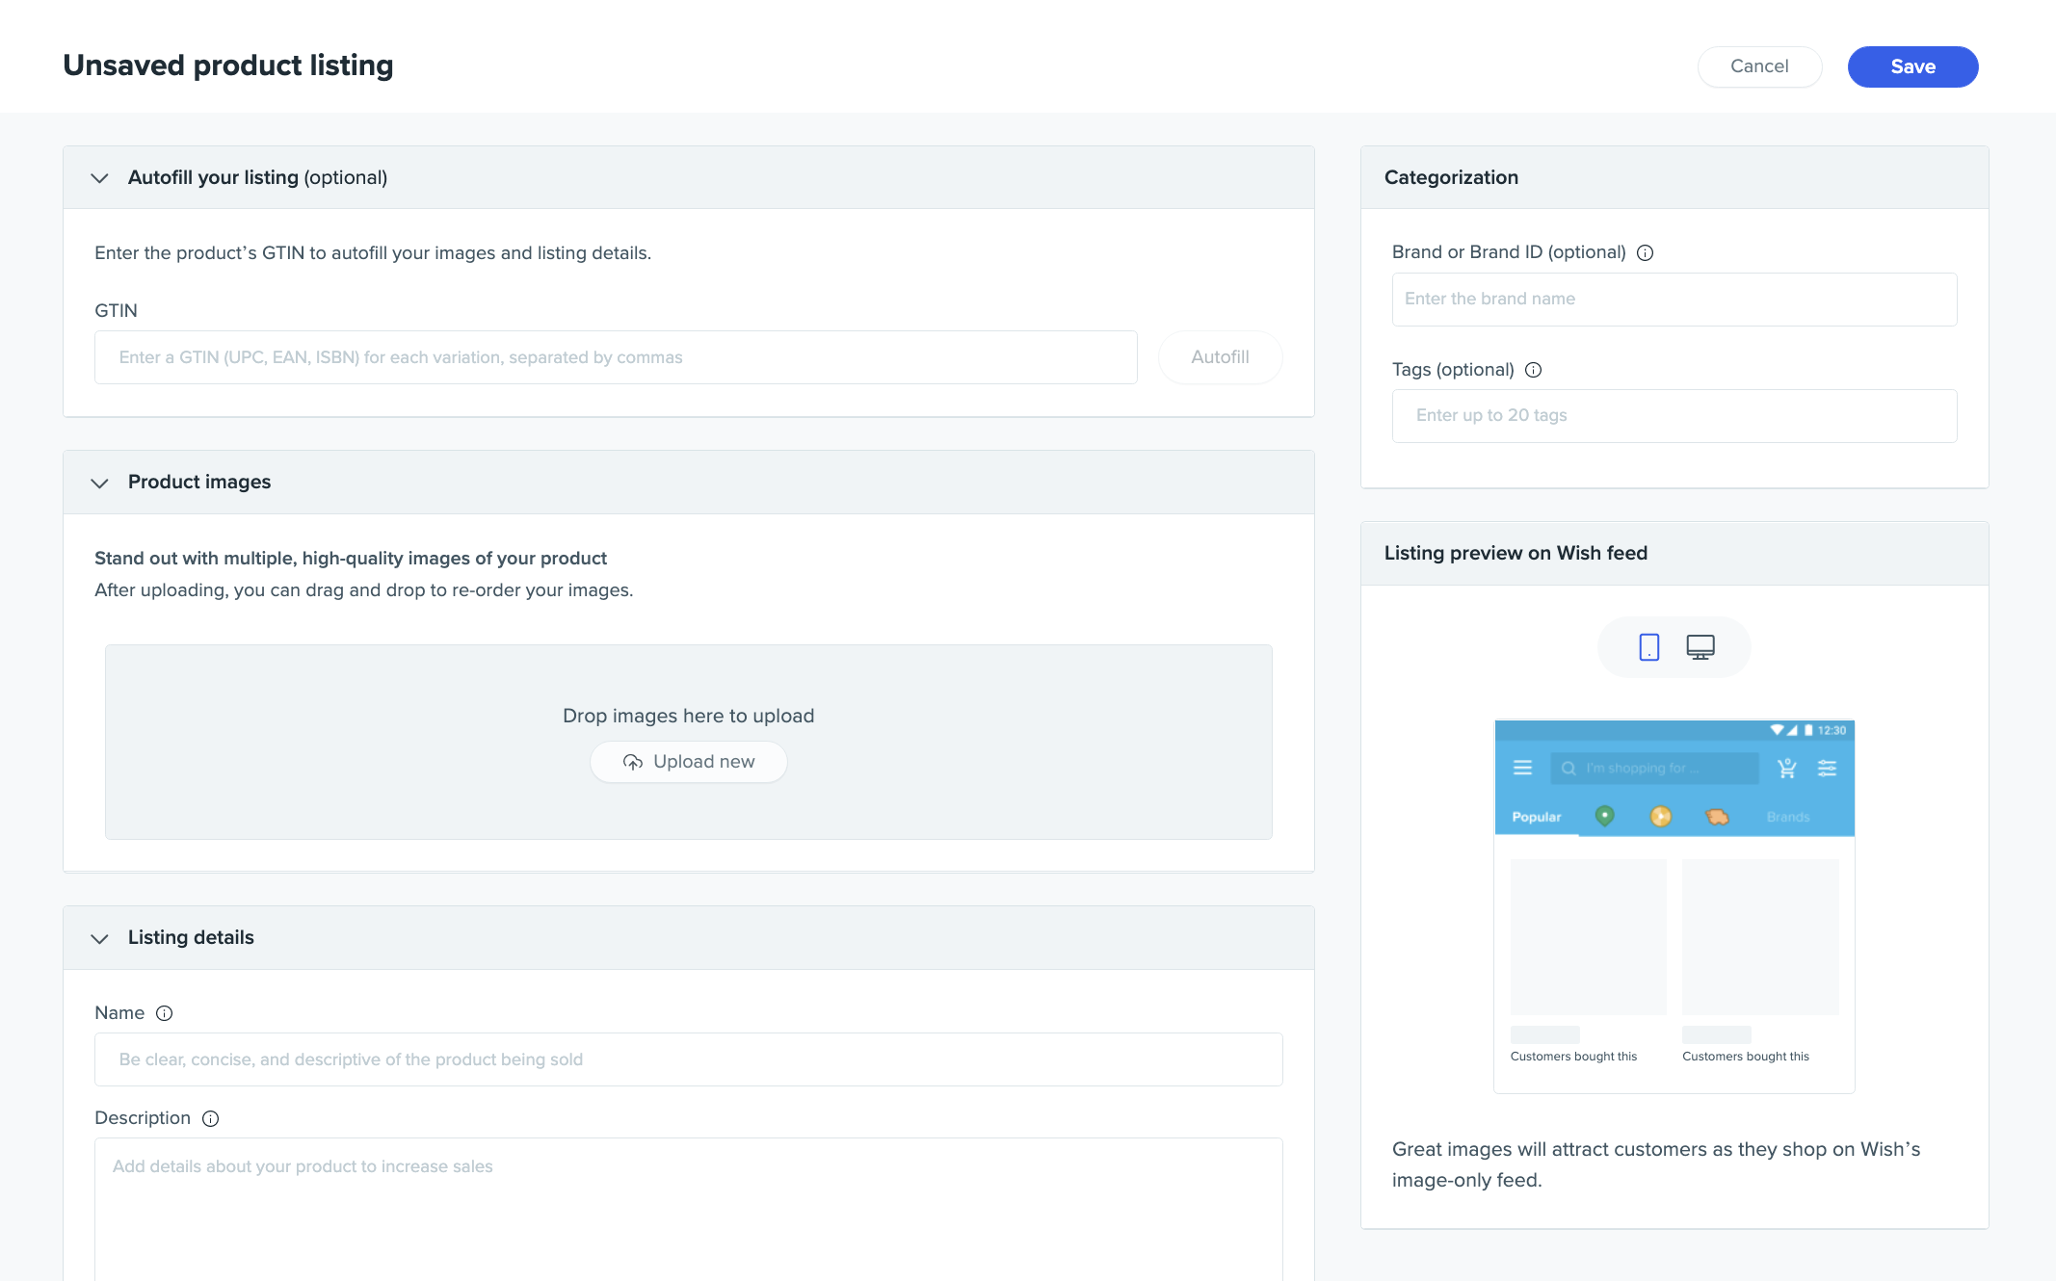The width and height of the screenshot is (2056, 1281).
Task: Select the Popular tab in preview
Action: click(1536, 817)
